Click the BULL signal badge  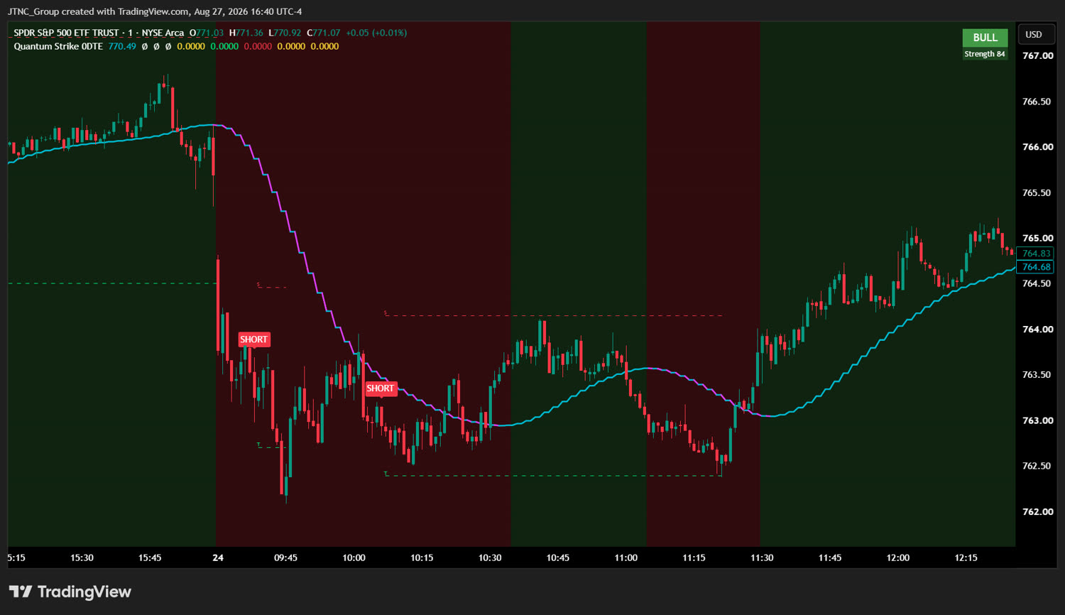coord(985,38)
